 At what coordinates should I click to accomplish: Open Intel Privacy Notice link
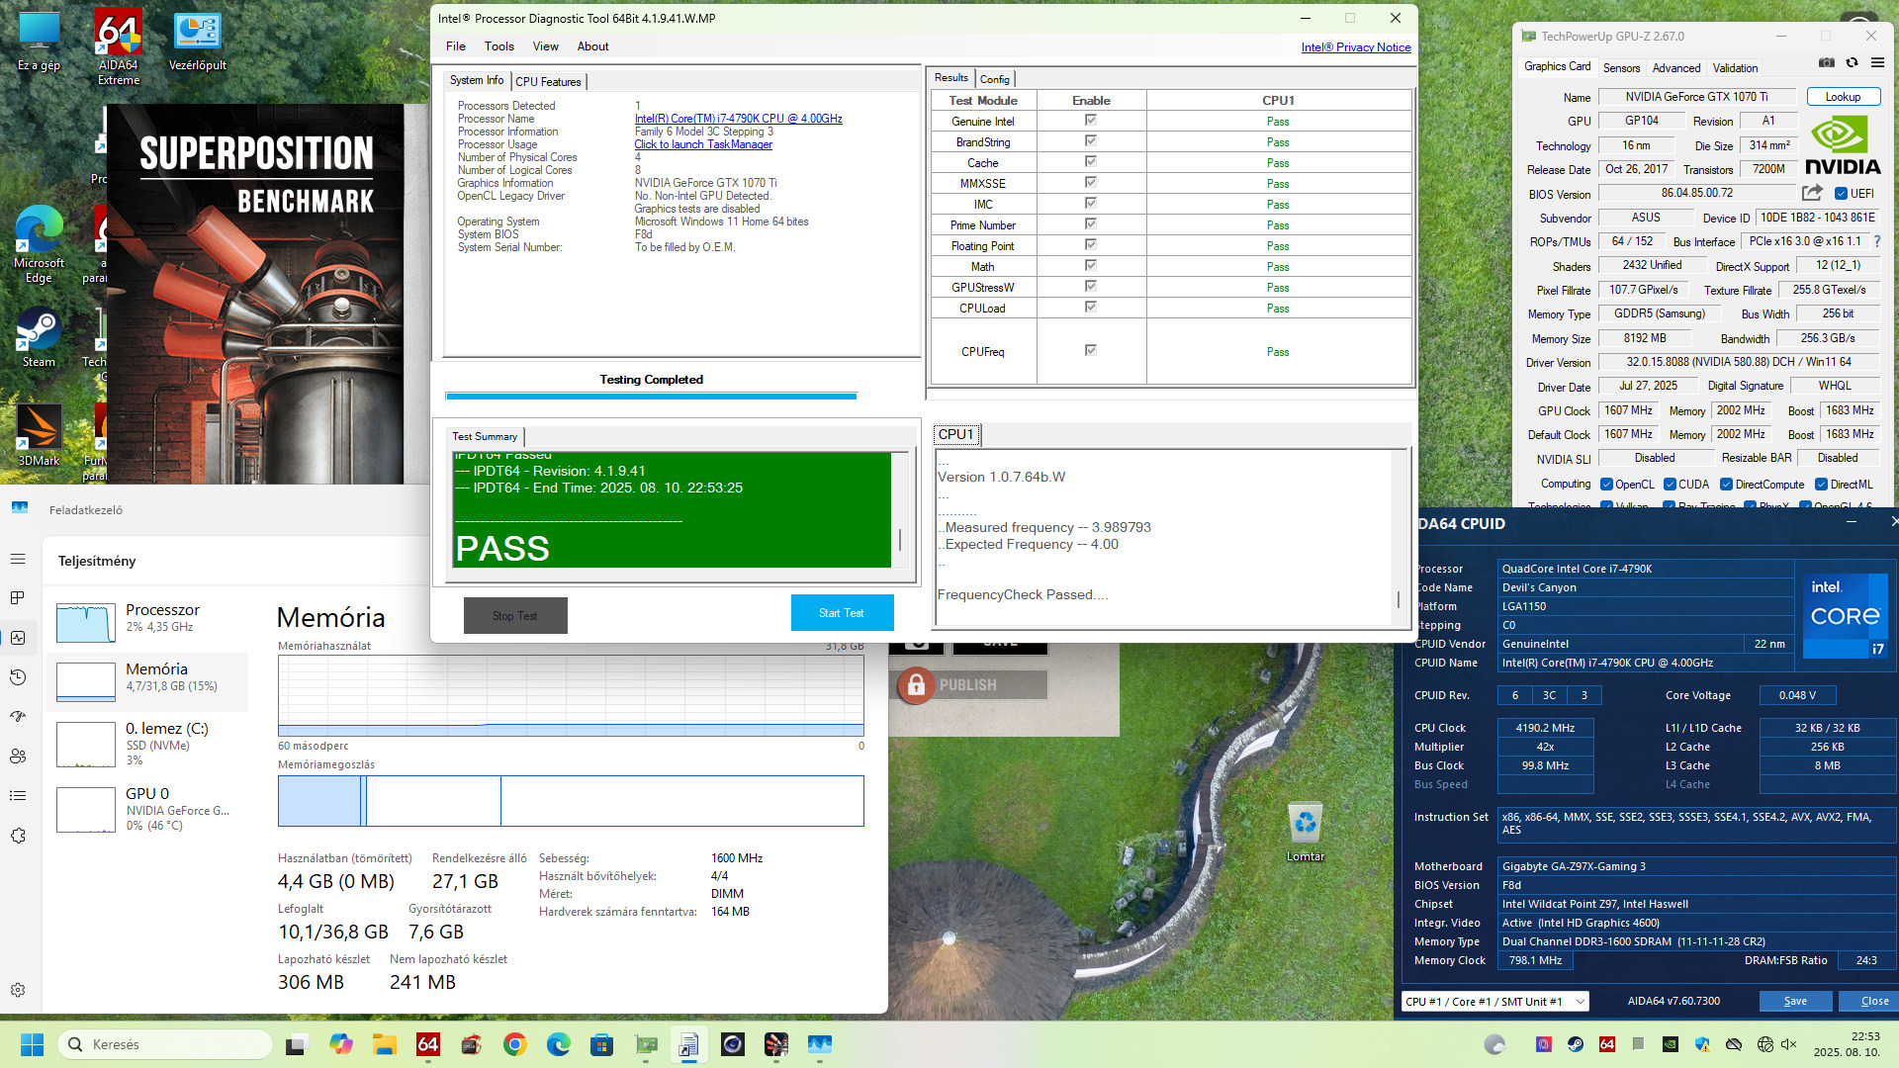pyautogui.click(x=1355, y=47)
